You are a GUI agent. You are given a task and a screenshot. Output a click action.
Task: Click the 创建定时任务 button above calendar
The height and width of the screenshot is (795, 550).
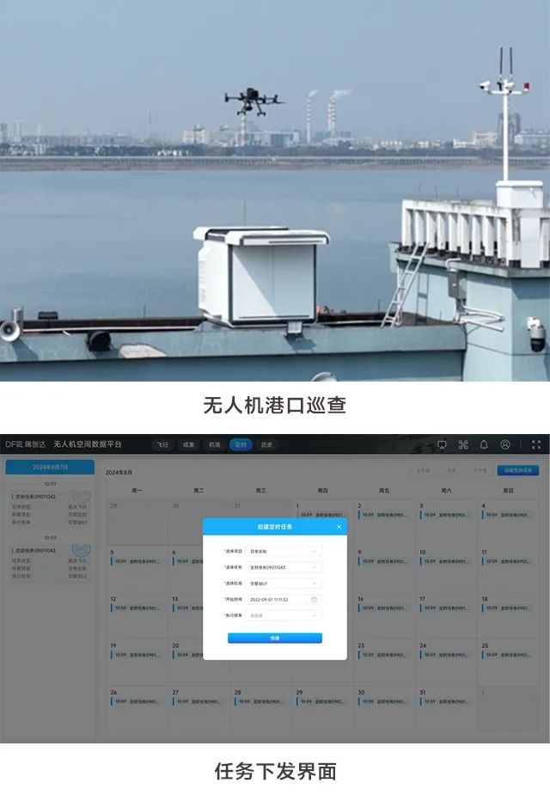pos(520,471)
